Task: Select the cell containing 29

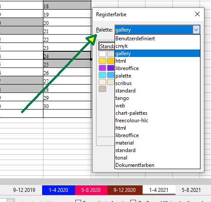Action: (67, 97)
